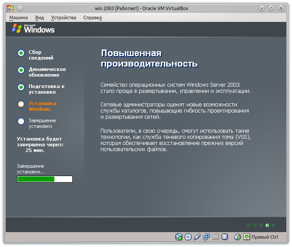Image resolution: width=292 pixels, height=247 pixels.
Task: Click the green installation progress bar
Action: click(x=45, y=179)
